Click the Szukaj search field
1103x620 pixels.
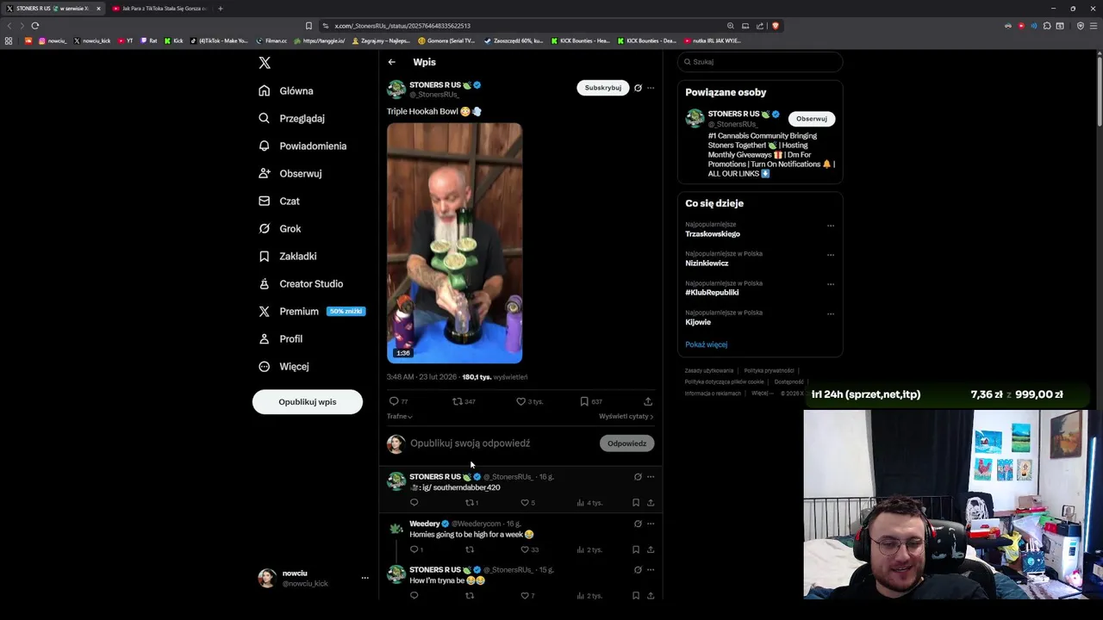(x=760, y=62)
